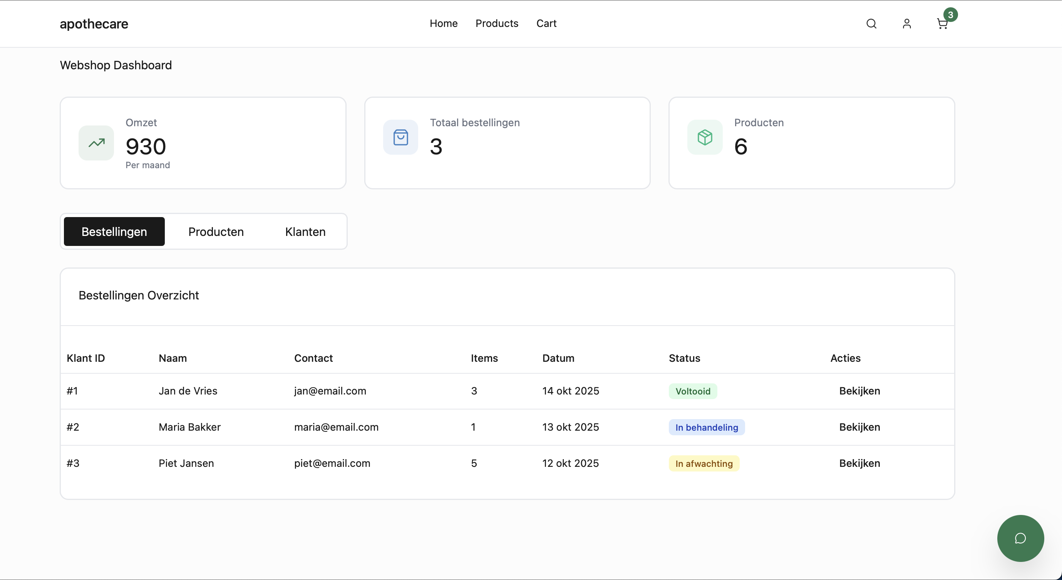Image resolution: width=1062 pixels, height=580 pixels.
Task: Click the shopping bag icon on Totaal bestellingen
Action: [400, 137]
